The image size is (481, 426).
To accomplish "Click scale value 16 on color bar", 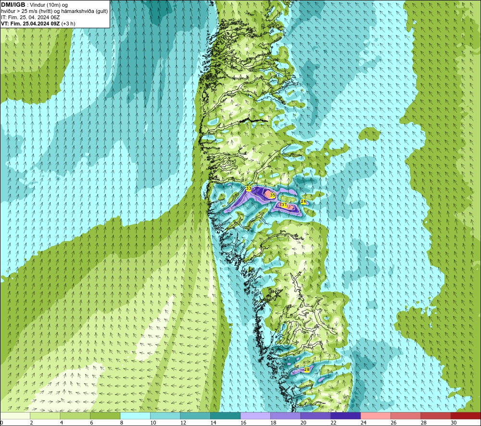I will (243, 423).
